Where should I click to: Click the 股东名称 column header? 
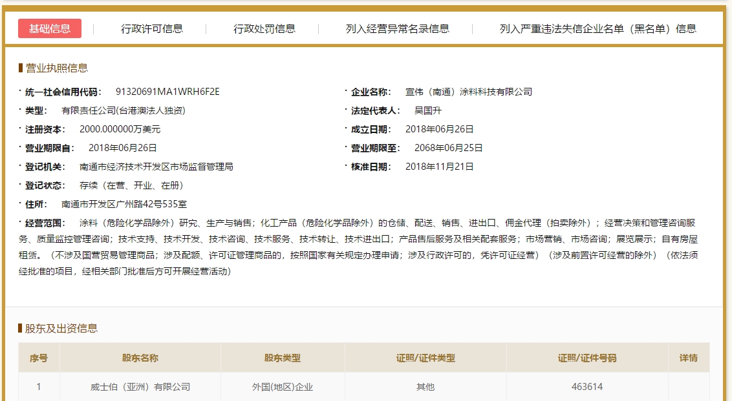(140, 358)
